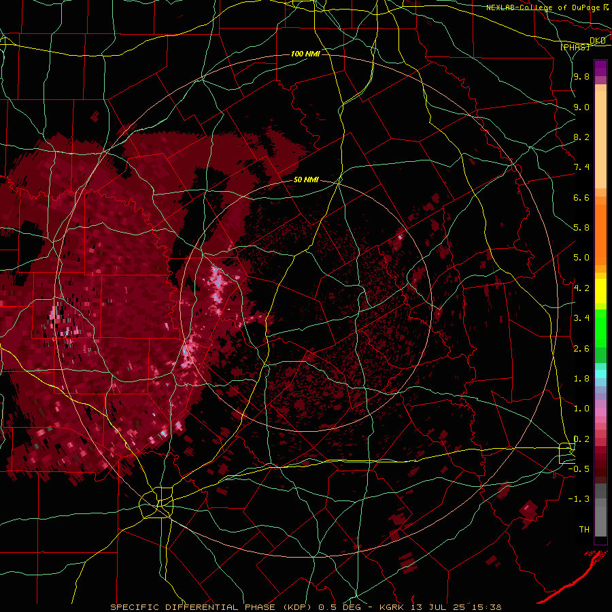Click the DKD product code label
Image resolution: width=612 pixels, height=612 pixels.
(598, 40)
